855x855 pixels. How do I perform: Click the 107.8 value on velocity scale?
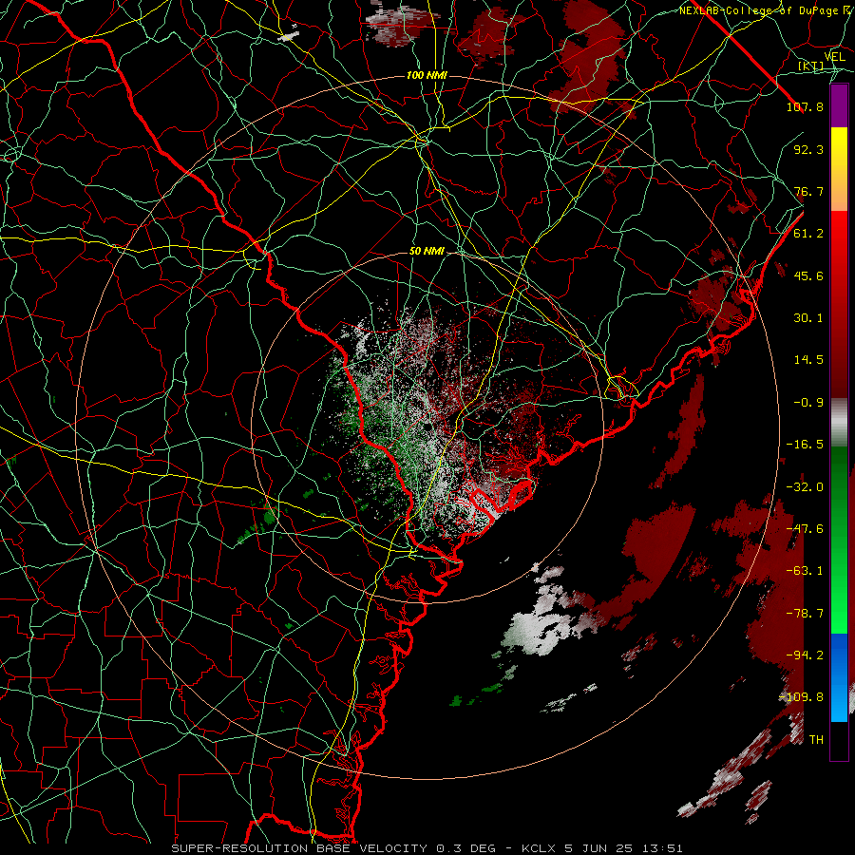(x=805, y=106)
